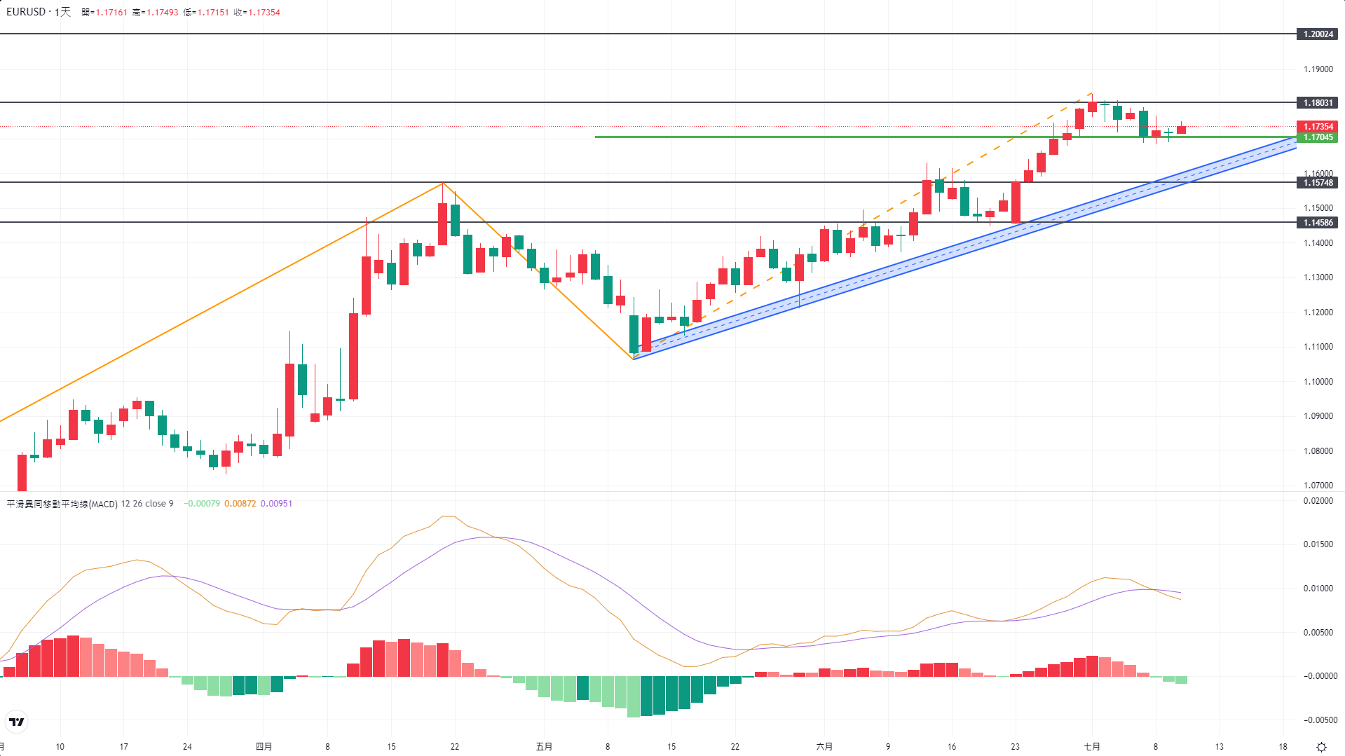1345x756 pixels.
Task: Select the current price label 1.17354
Action: pyautogui.click(x=1318, y=127)
